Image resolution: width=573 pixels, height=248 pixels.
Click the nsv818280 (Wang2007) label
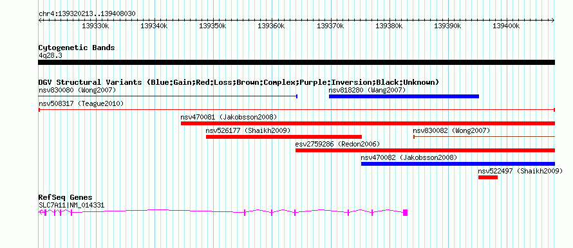click(x=367, y=90)
